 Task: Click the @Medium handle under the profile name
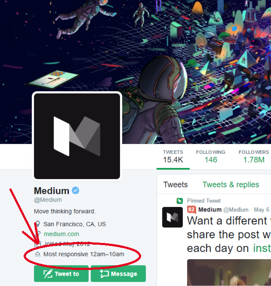click(48, 200)
